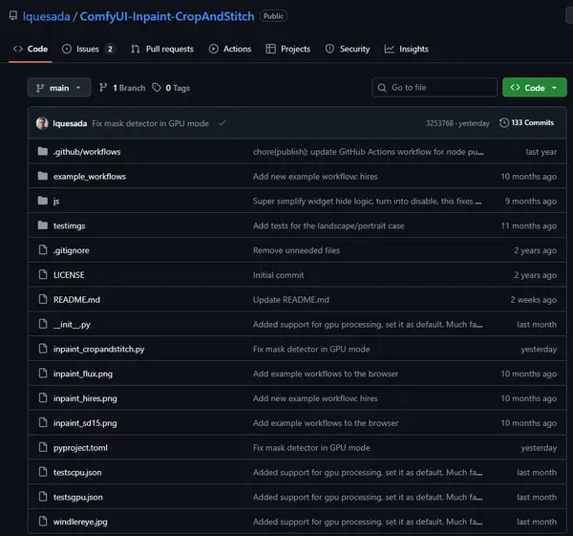The image size is (573, 536).
Task: Open the .gitignore file
Action: (x=72, y=250)
